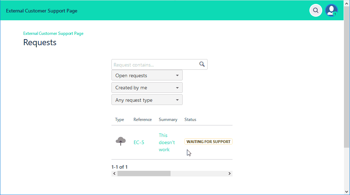The height and width of the screenshot is (195, 350).
Task: Click the horizontal scrollbar right arrow
Action: tap(230, 174)
